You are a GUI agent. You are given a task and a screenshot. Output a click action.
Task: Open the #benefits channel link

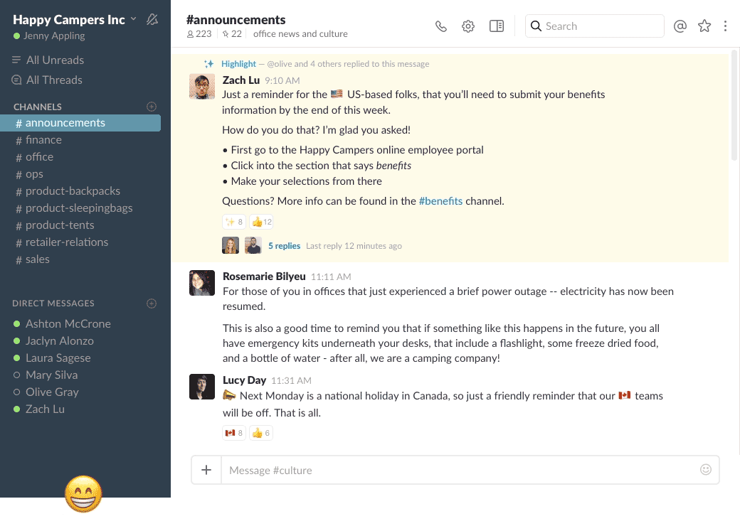click(x=440, y=200)
